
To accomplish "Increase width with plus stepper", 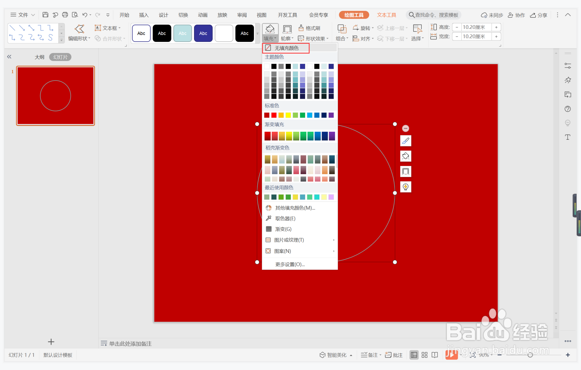I will click(x=496, y=36).
